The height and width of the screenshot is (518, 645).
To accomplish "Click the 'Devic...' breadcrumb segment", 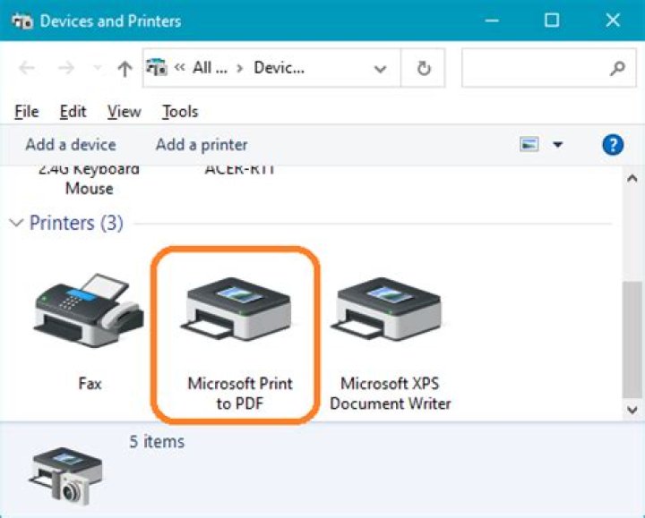I will (279, 67).
